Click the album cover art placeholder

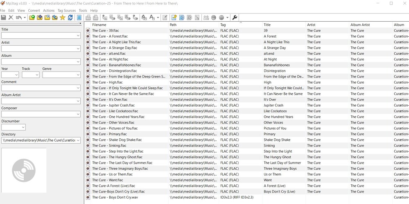[x=24, y=171]
